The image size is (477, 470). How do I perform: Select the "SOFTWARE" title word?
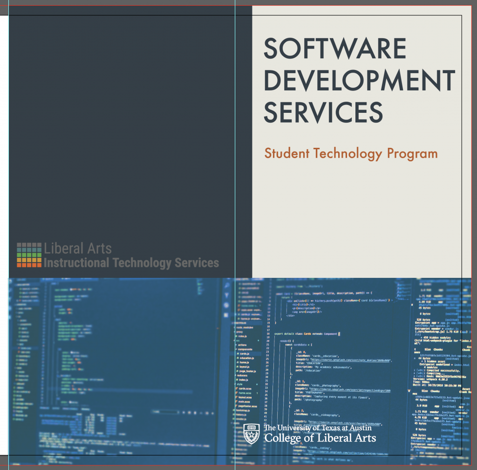tap(335, 48)
